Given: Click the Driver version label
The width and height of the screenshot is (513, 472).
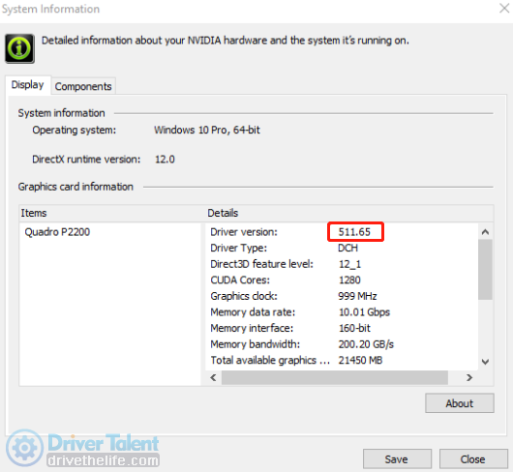Looking at the screenshot, I should 244,232.
